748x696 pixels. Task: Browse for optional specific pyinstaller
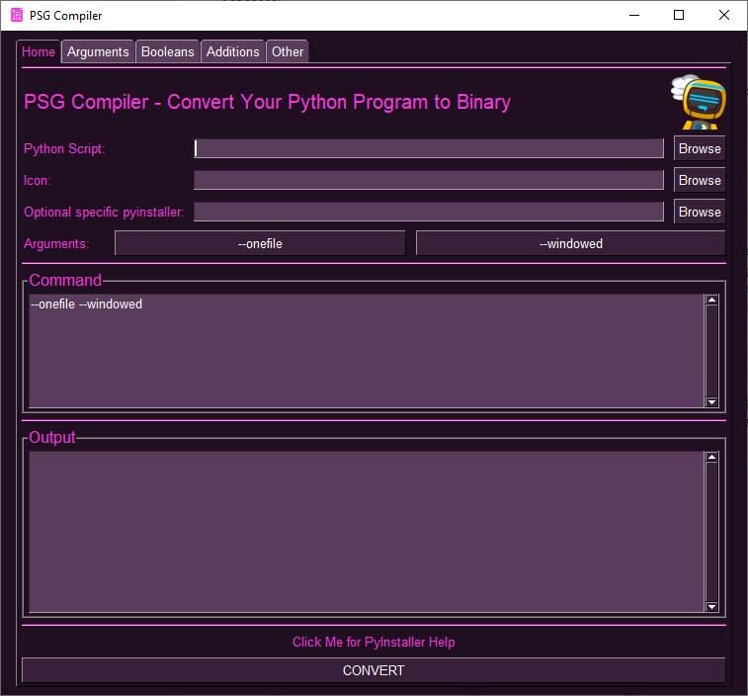pyautogui.click(x=700, y=212)
